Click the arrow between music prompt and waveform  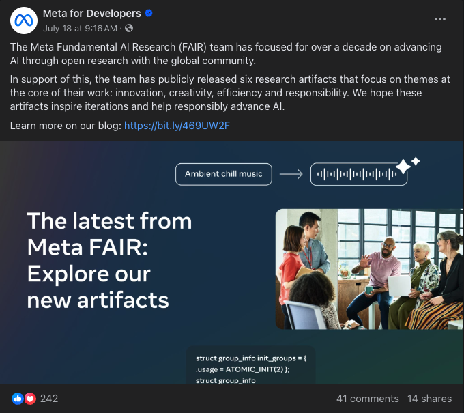[291, 174]
